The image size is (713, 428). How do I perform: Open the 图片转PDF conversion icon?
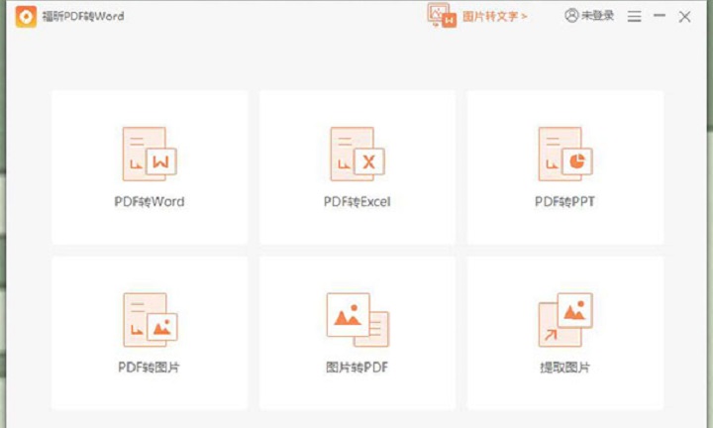357,320
